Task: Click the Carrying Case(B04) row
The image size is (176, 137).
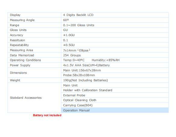Action: 115,105
